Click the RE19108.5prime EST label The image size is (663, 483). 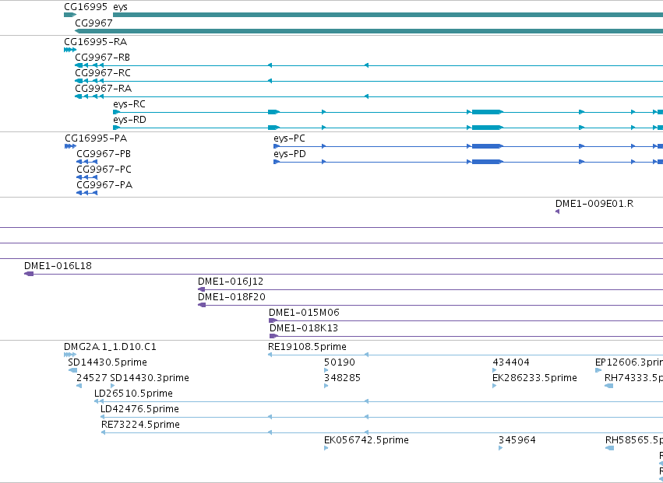pos(307,347)
